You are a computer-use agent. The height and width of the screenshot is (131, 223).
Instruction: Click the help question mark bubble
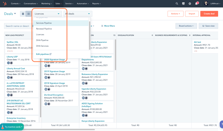(221, 125)
